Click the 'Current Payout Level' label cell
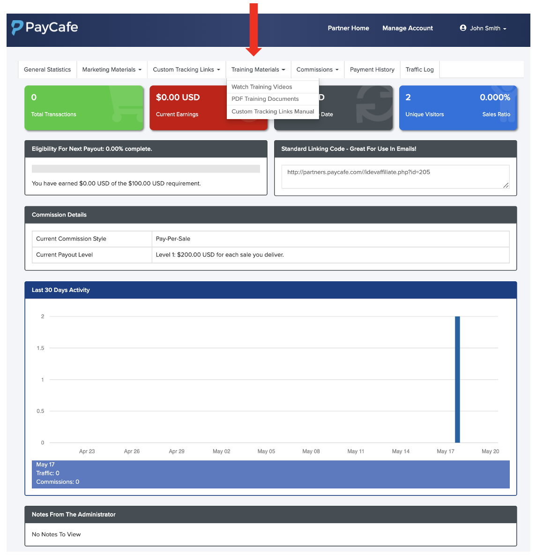The height and width of the screenshot is (555, 536). (x=92, y=255)
